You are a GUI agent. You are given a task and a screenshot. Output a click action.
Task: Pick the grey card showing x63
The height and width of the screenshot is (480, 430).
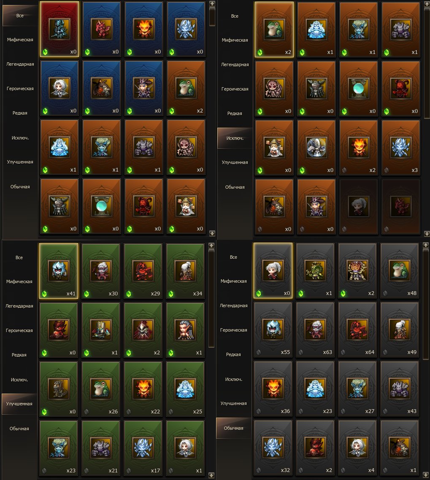315,330
